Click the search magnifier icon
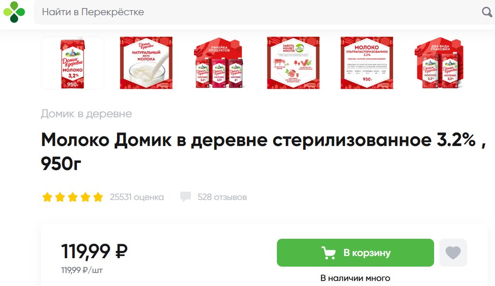The width and height of the screenshot is (495, 286). click(x=487, y=12)
